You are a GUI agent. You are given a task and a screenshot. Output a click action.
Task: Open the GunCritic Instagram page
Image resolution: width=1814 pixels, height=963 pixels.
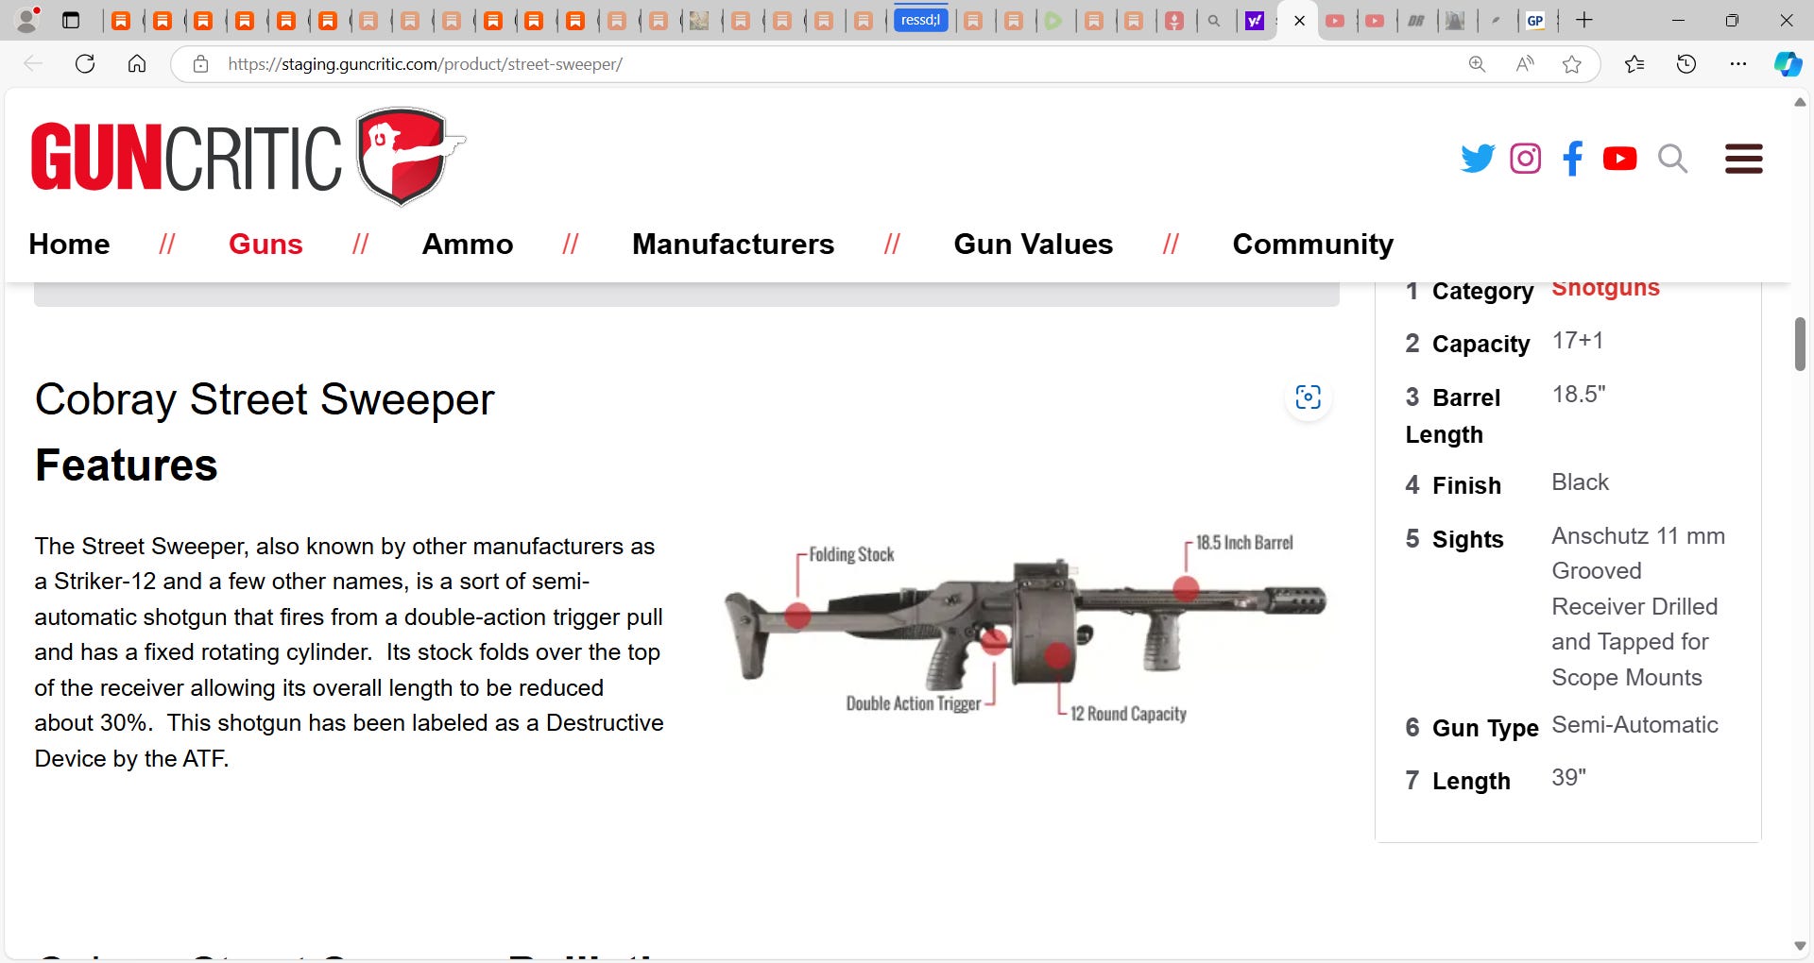(1525, 159)
